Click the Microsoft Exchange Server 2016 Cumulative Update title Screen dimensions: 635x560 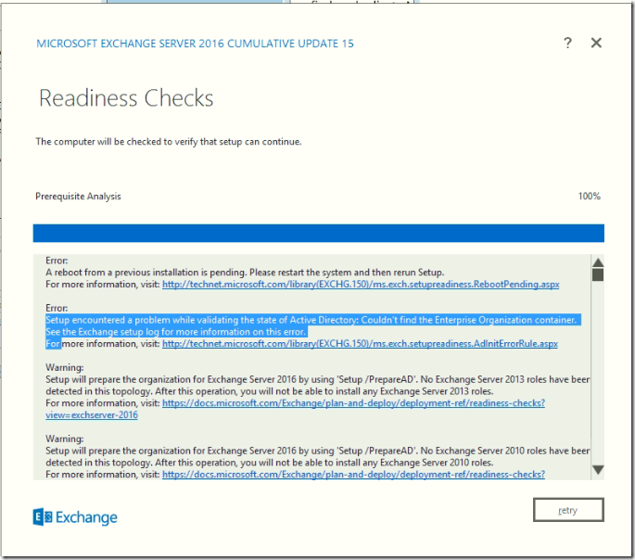(195, 44)
